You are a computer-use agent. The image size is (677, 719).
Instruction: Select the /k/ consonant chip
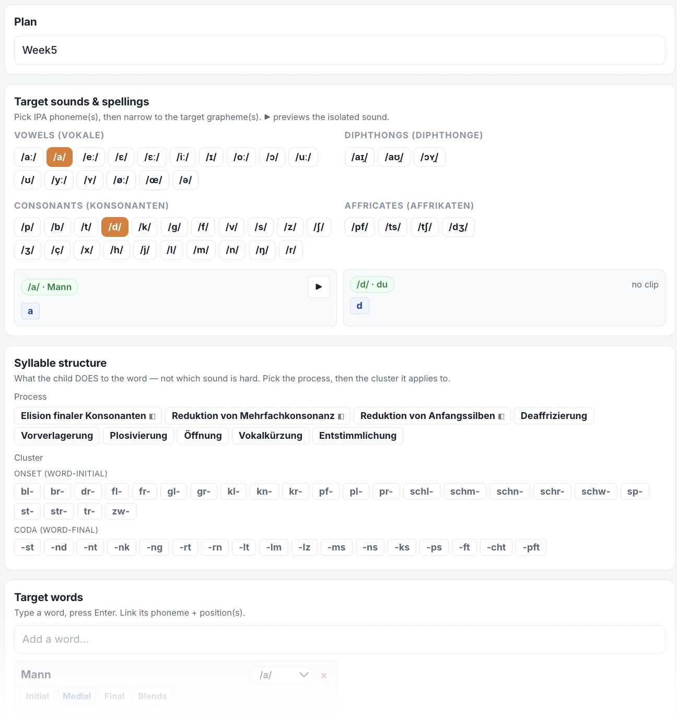click(x=145, y=227)
